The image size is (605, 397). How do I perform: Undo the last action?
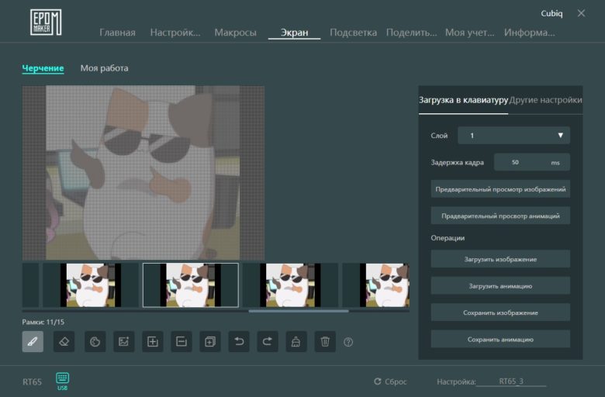(x=239, y=341)
